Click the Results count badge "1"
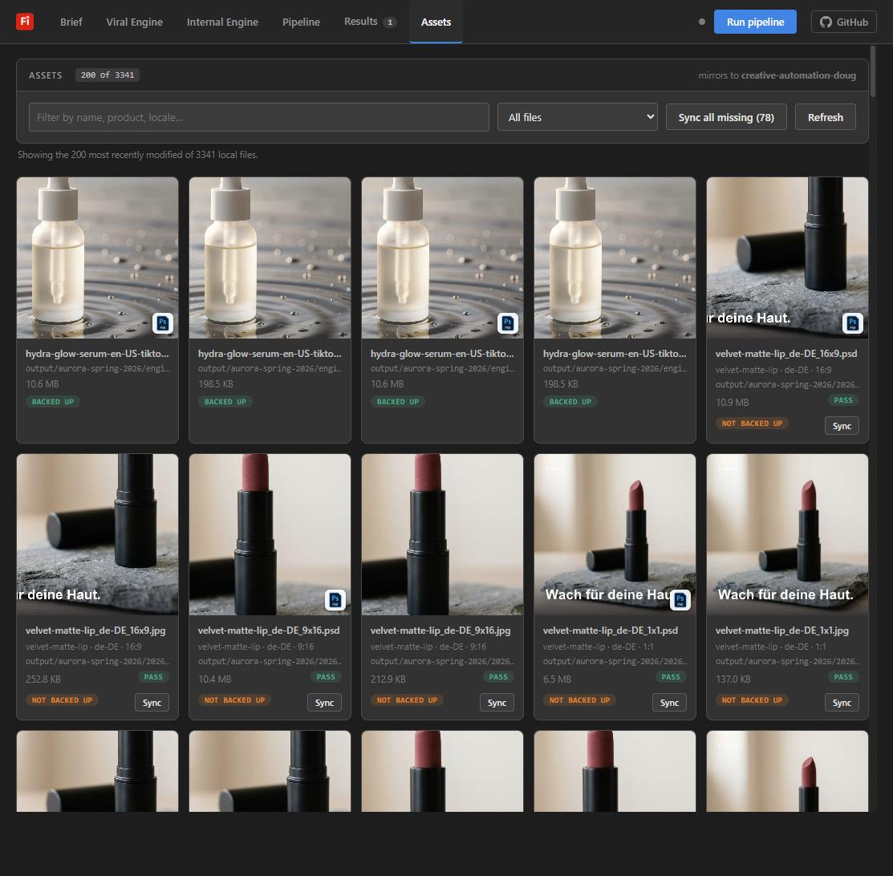Image resolution: width=893 pixels, height=876 pixels. tap(390, 22)
